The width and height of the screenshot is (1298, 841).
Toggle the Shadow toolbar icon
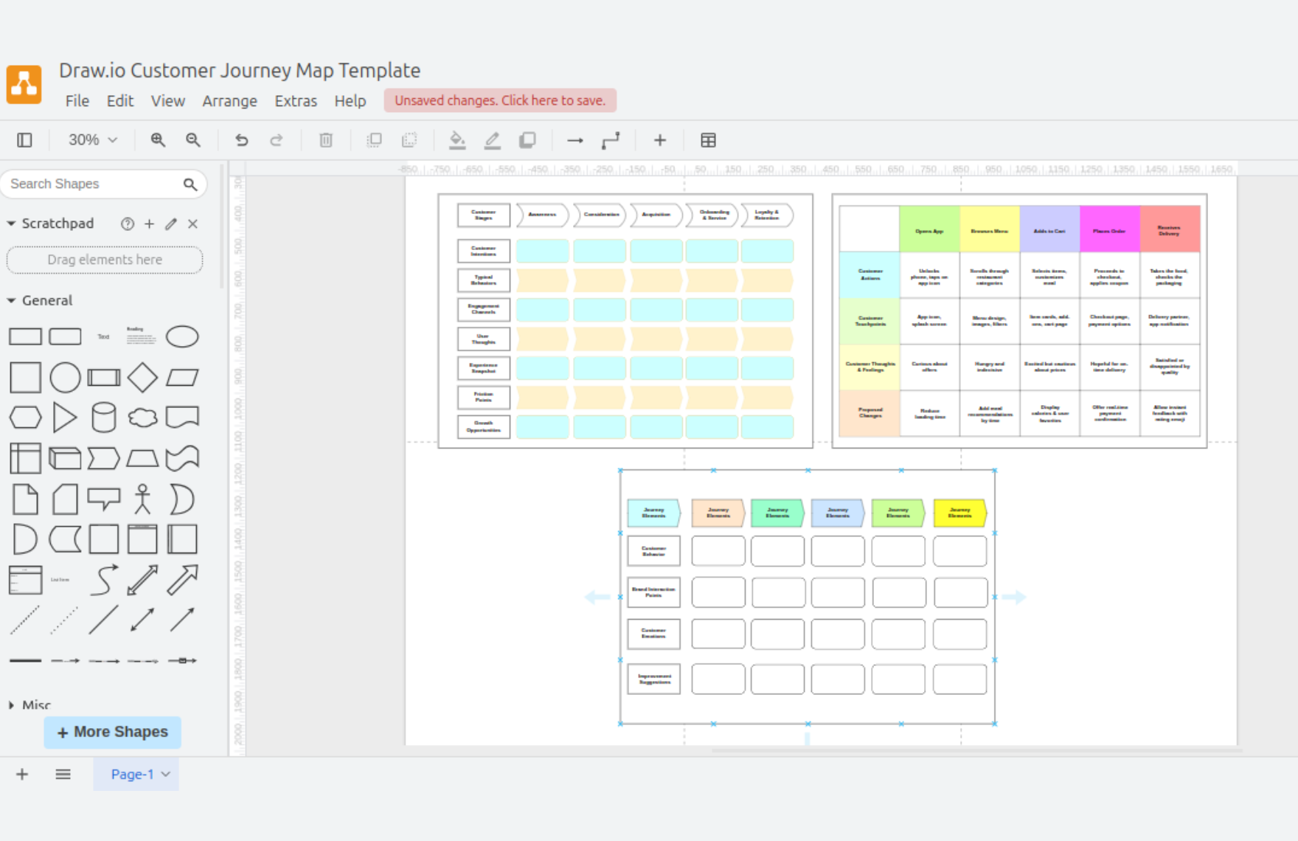coord(527,140)
